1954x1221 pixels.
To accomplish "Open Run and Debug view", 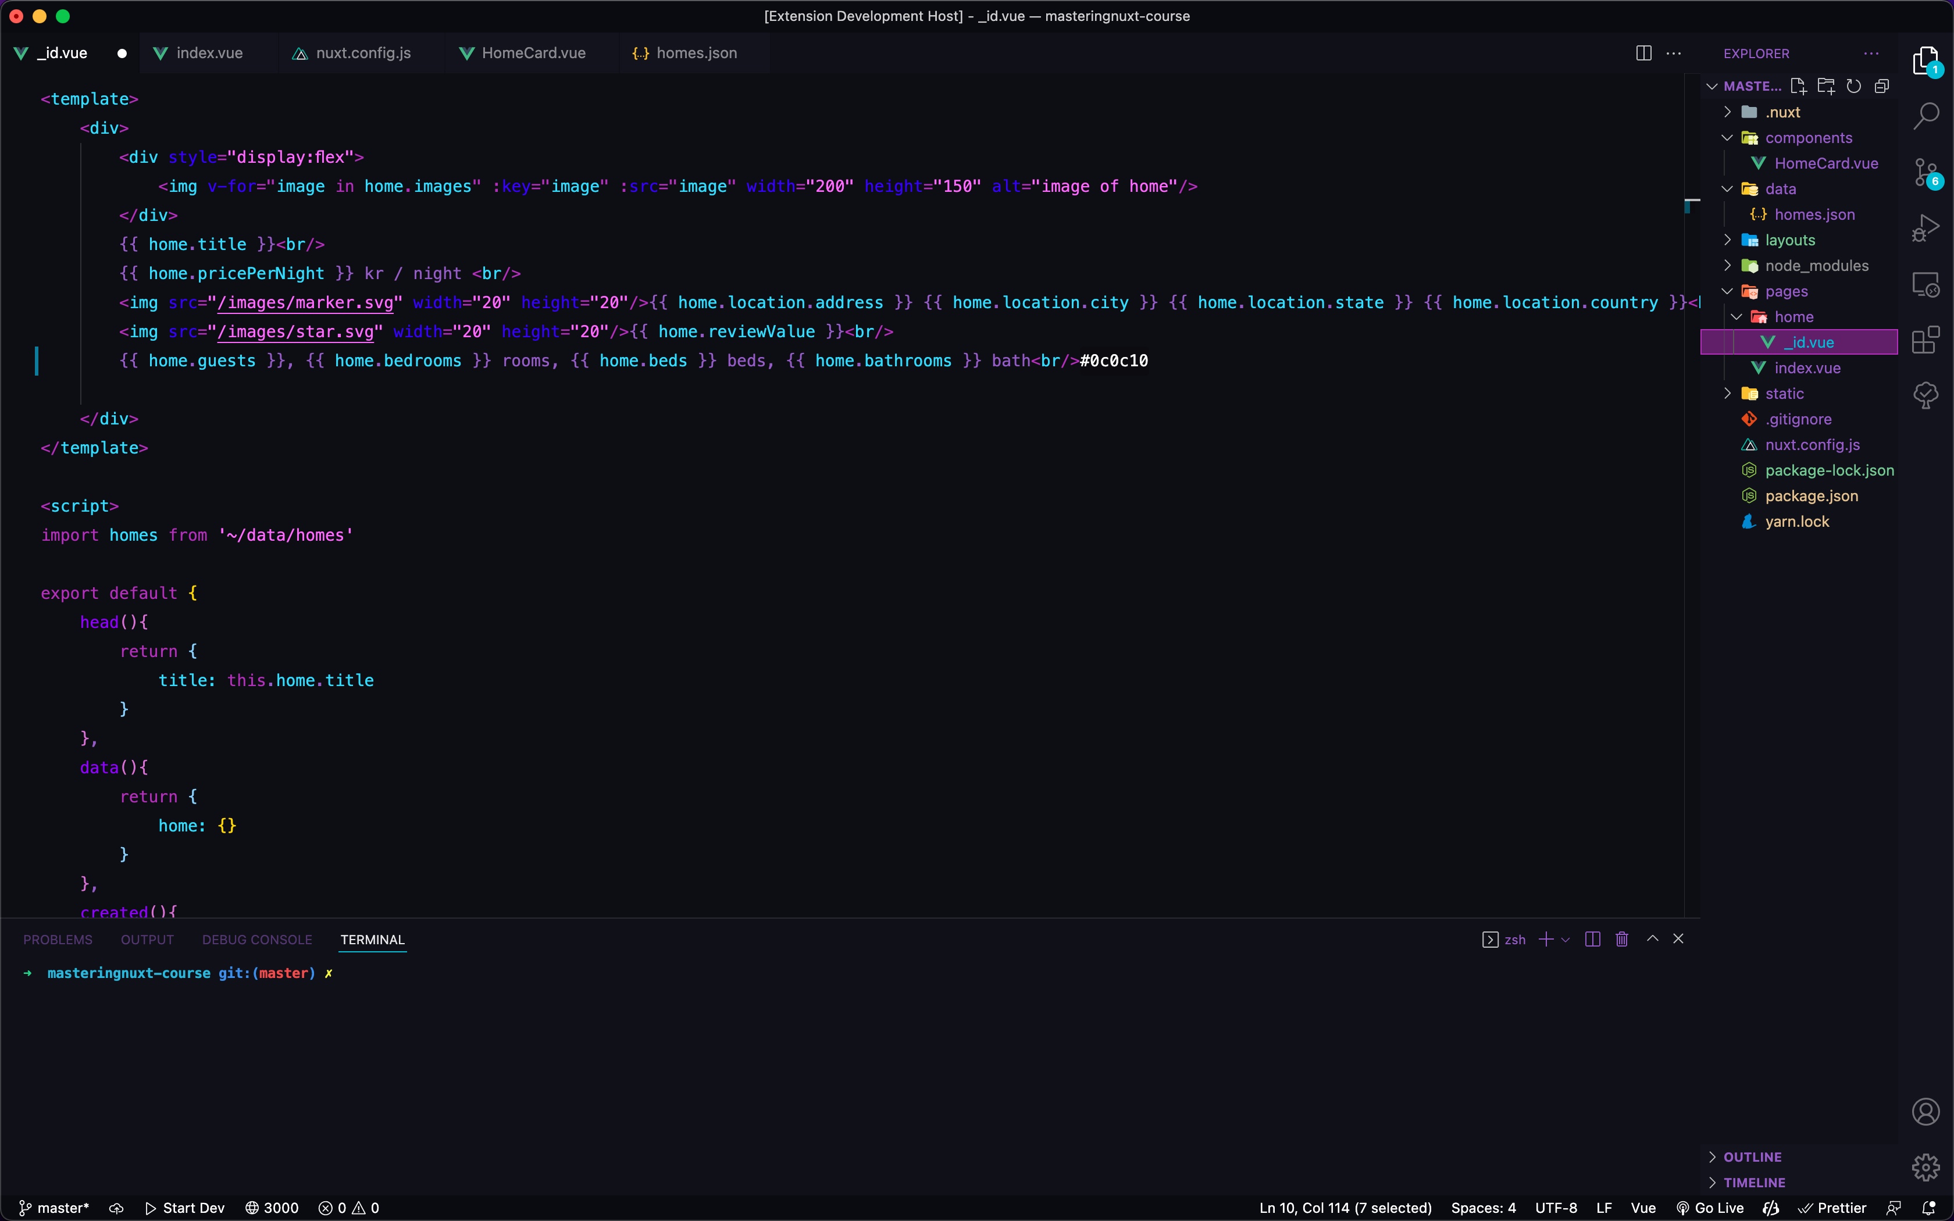I will pyautogui.click(x=1926, y=229).
